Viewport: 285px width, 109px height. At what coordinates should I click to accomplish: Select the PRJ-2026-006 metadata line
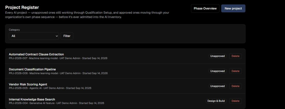pyautogui.click(x=58, y=73)
